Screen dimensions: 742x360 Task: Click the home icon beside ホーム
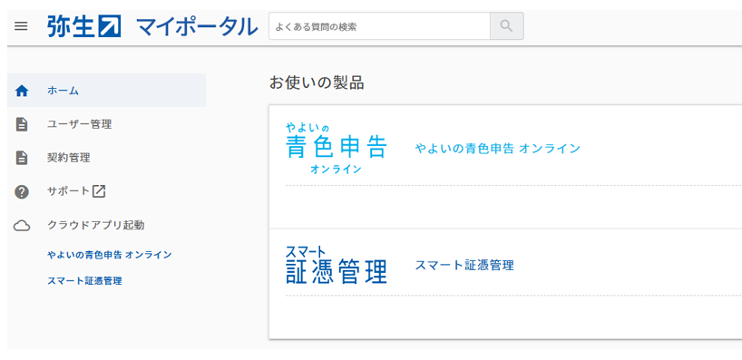(x=22, y=91)
